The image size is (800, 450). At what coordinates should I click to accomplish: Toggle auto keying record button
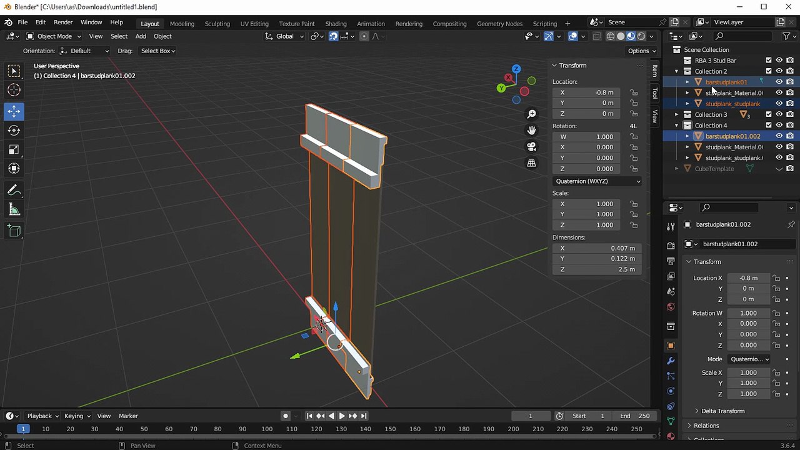pos(286,416)
